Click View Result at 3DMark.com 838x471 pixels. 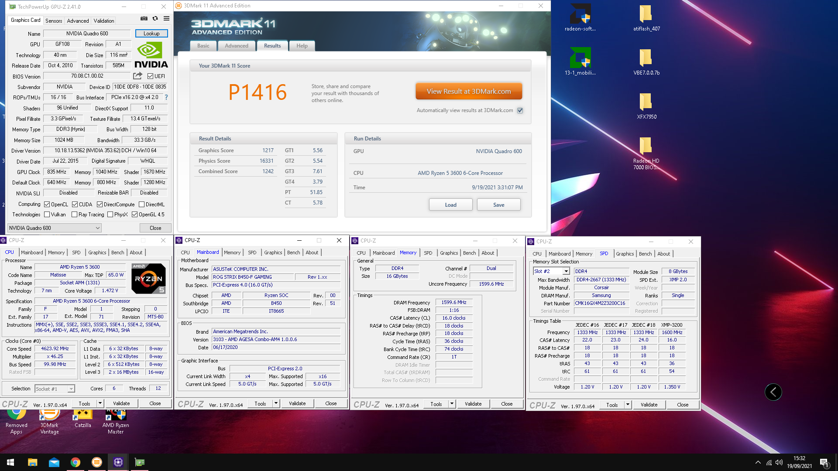(x=469, y=91)
